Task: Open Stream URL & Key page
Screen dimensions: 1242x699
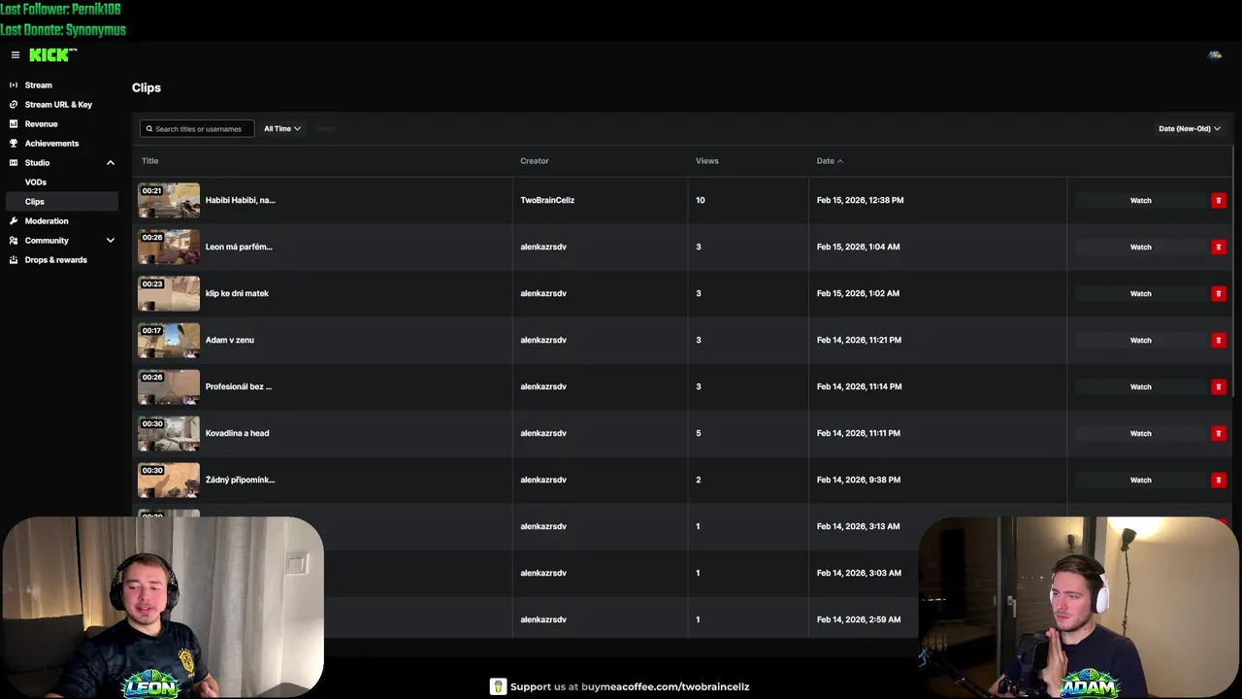Action: [59, 105]
